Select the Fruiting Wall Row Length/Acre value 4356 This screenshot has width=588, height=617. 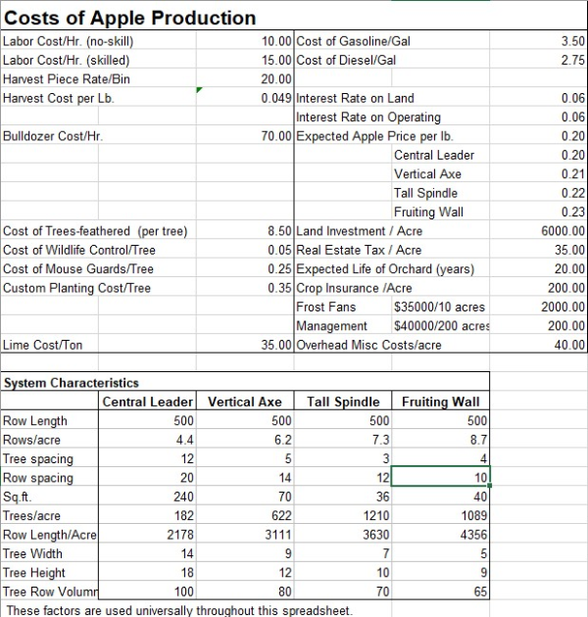tap(470, 535)
